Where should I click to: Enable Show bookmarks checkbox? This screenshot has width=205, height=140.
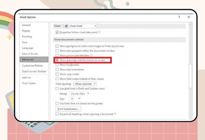57,65
